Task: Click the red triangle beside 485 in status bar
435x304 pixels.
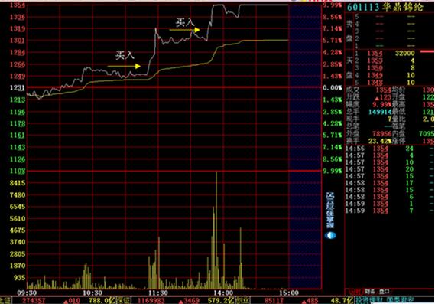Action: 304,302
